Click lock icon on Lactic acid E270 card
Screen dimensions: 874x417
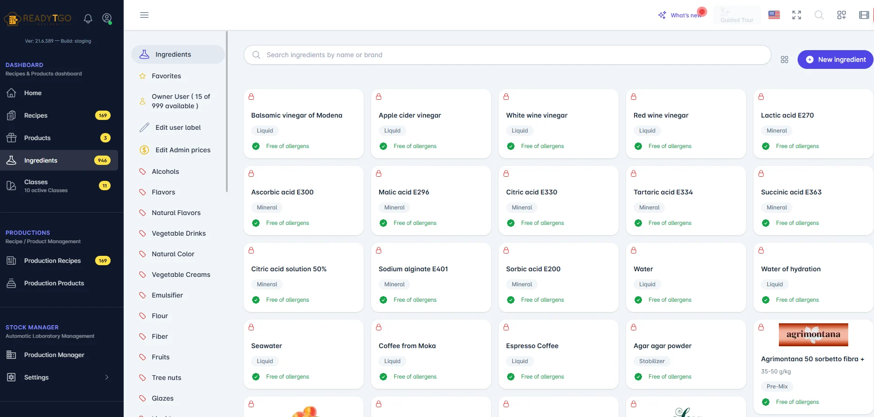[761, 97]
